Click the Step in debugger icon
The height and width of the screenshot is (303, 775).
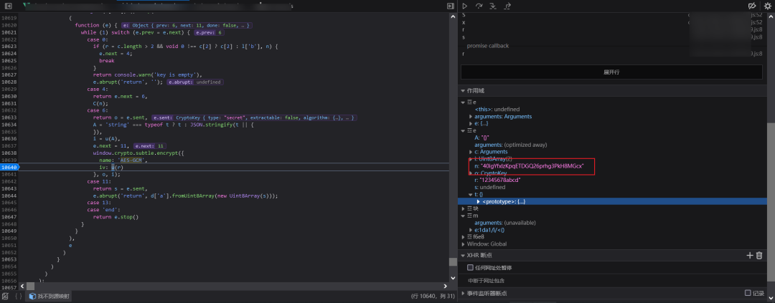click(x=493, y=6)
